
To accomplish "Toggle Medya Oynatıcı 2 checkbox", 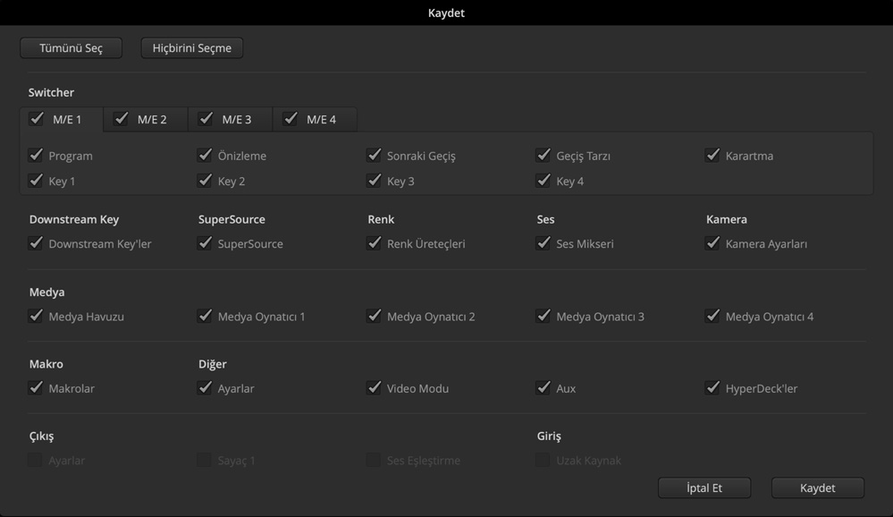I will pyautogui.click(x=374, y=316).
